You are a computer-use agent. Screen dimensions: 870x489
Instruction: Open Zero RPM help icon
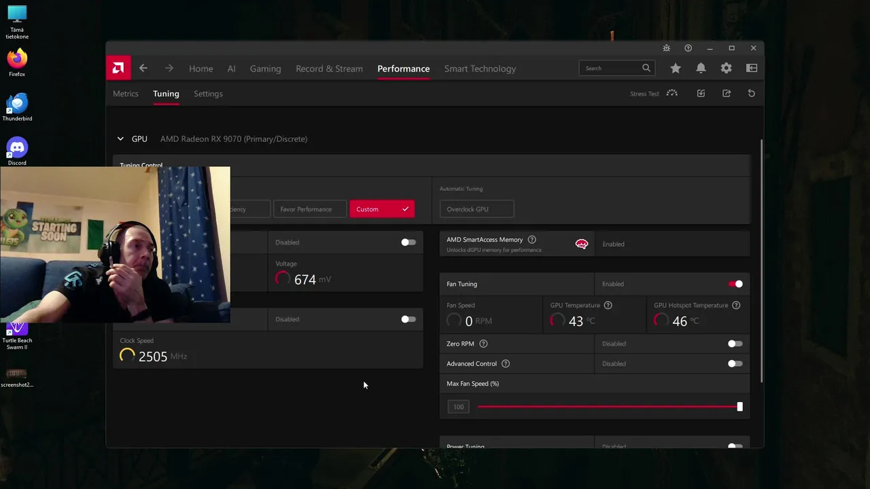pos(484,344)
